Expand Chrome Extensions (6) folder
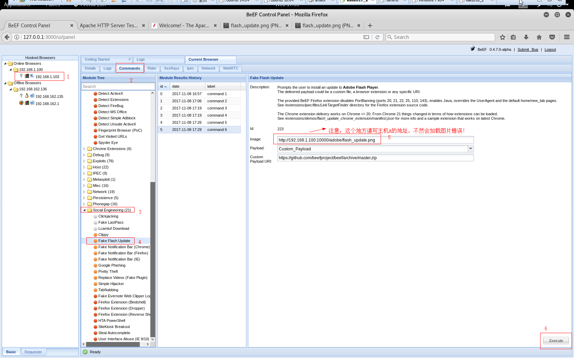This screenshot has height=358, width=574. pyautogui.click(x=84, y=149)
